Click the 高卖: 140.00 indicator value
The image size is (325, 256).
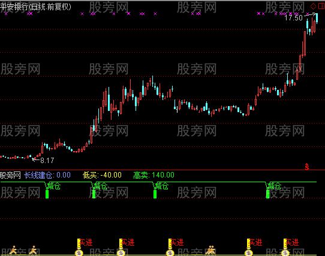pyautogui.click(x=154, y=175)
